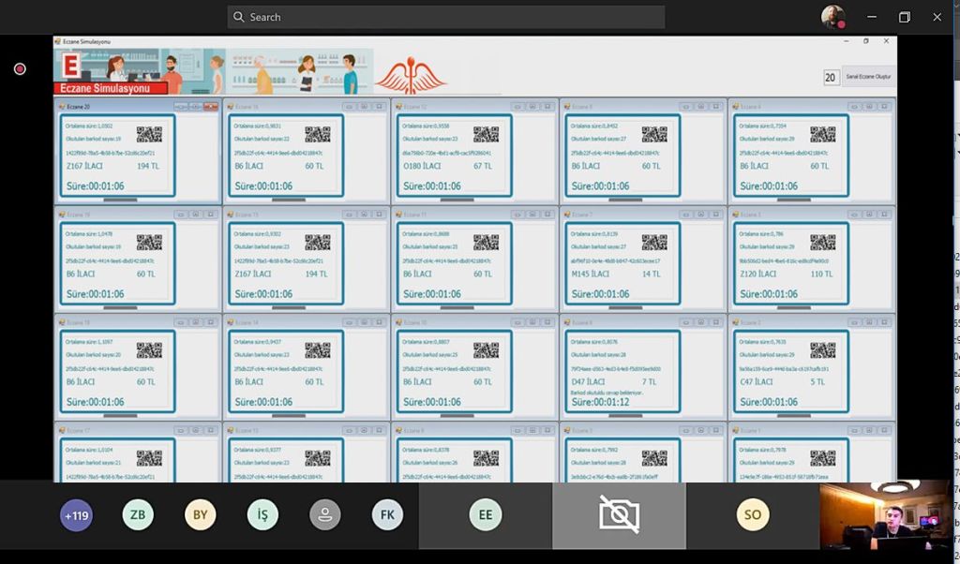The height and width of the screenshot is (564, 960).
Task: Click the anonymous person silhouette avatar
Action: click(325, 514)
